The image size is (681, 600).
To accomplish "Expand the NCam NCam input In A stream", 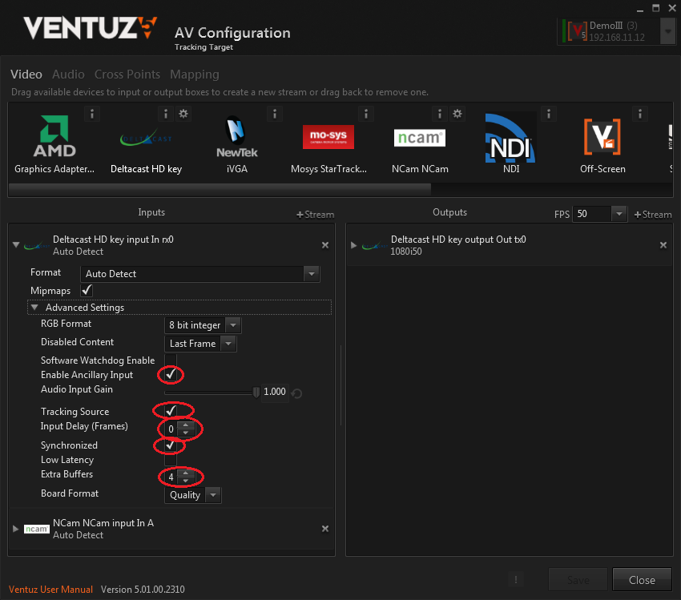I will point(15,529).
